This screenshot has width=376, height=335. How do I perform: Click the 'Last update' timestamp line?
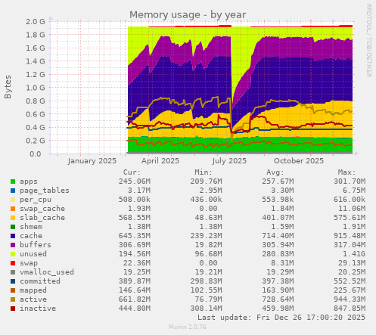[x=281, y=318]
